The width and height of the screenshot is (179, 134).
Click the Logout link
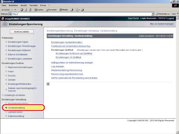(170, 18)
